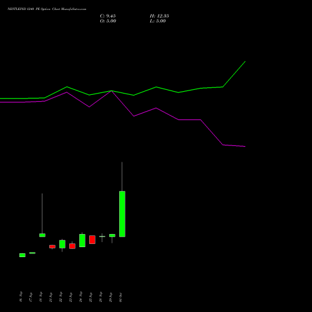Select the 17 Sep small green candlestick

(32, 253)
